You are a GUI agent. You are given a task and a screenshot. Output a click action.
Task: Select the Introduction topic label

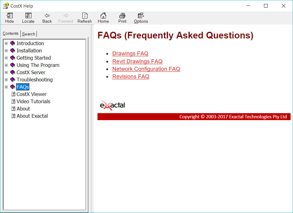coord(30,43)
